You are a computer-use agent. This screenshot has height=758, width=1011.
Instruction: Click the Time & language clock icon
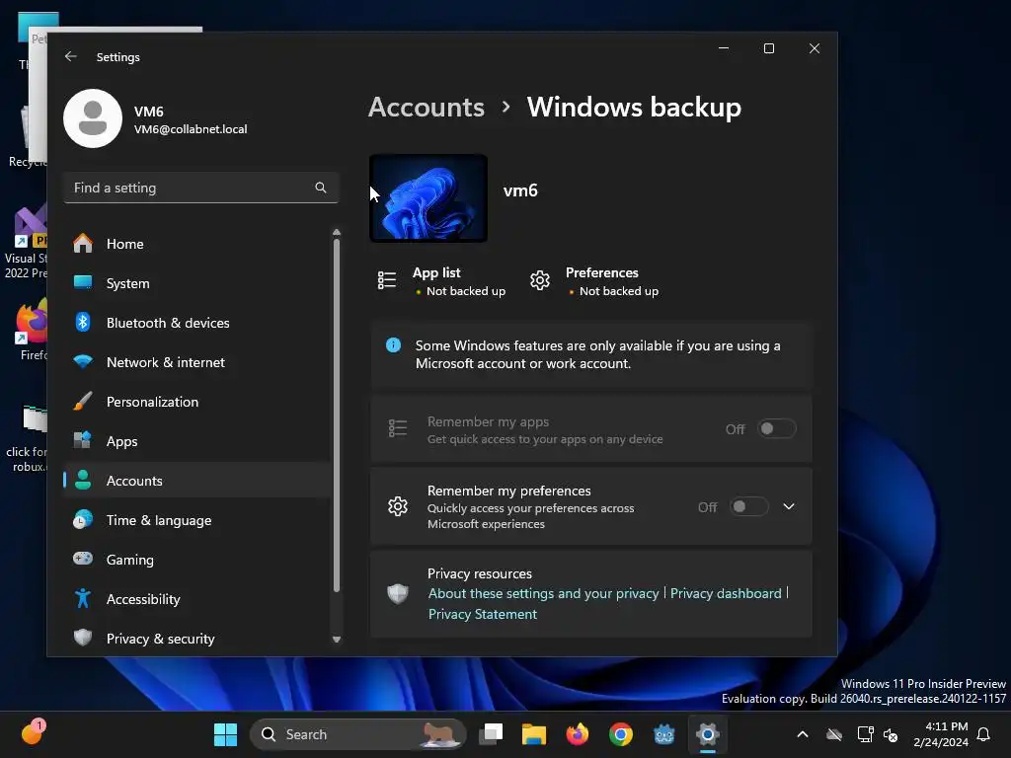tap(83, 519)
